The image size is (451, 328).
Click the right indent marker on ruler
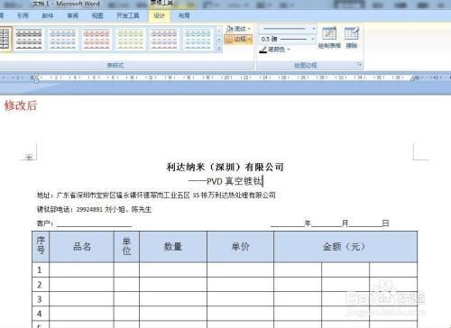pyautogui.click(x=415, y=78)
